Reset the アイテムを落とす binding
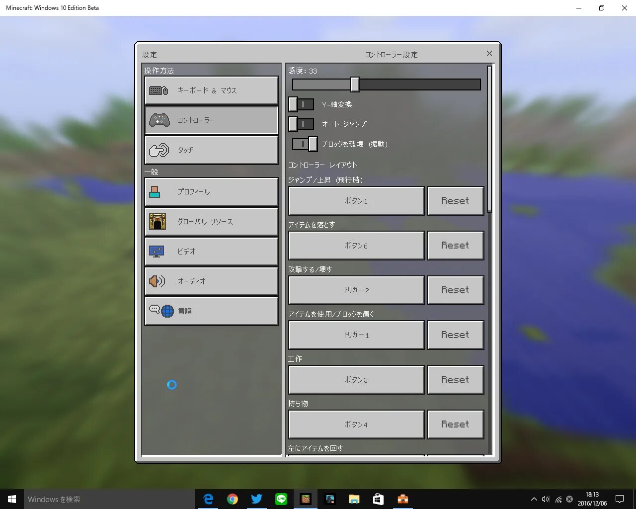Screen dimensions: 636x509 coord(456,246)
